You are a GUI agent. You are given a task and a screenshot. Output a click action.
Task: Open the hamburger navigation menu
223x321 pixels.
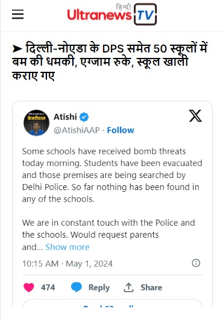click(18, 14)
